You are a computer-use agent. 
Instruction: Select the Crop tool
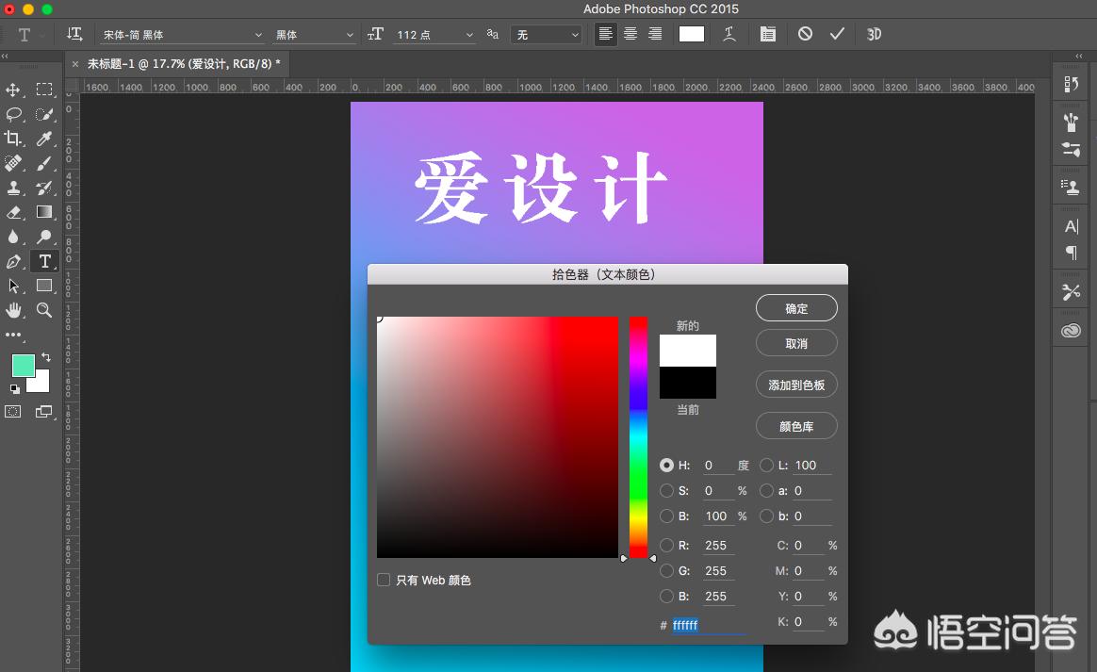(x=13, y=139)
